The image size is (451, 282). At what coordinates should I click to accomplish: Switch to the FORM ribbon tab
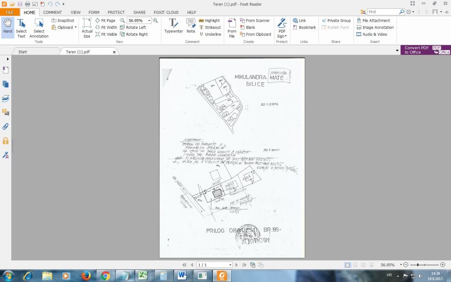point(94,12)
